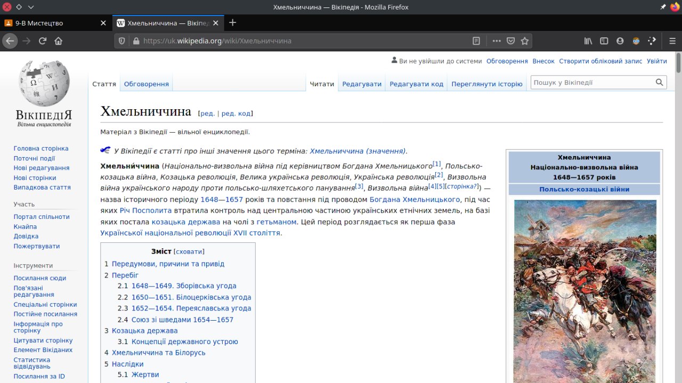Click the diamond icon in title bar
This screenshot has height=383, width=682.
point(19,7)
